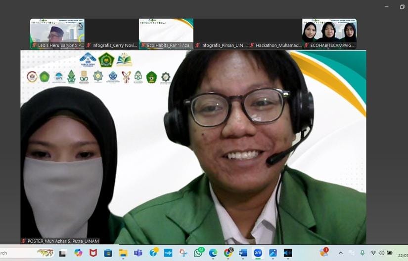
Task: Open Microsoft Teams taskbar icon
Action: (138, 253)
